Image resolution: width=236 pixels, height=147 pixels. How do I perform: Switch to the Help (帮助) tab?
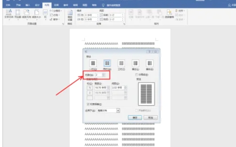tap(94, 5)
